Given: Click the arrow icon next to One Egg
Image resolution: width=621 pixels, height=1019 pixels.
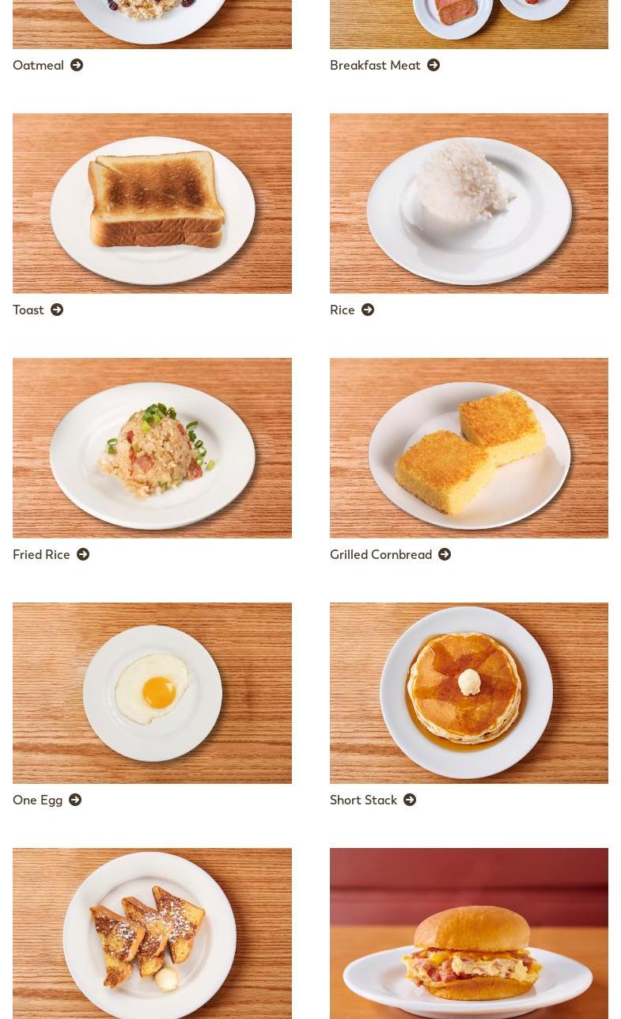Looking at the screenshot, I should coord(75,800).
